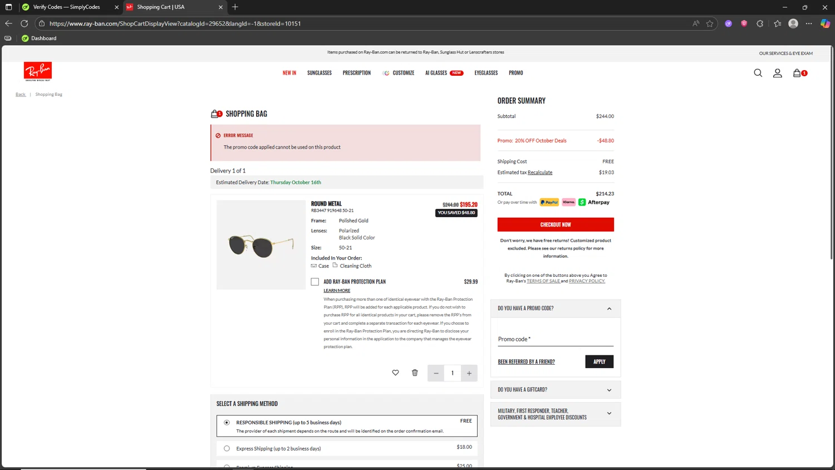Open the Copilot sidebar icon

coord(825,23)
